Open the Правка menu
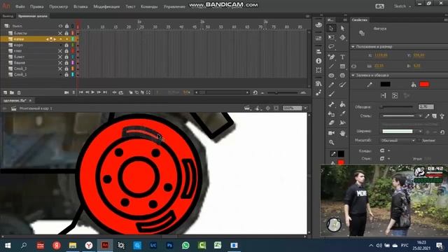This screenshot has width=448, height=252. [x=37, y=6]
